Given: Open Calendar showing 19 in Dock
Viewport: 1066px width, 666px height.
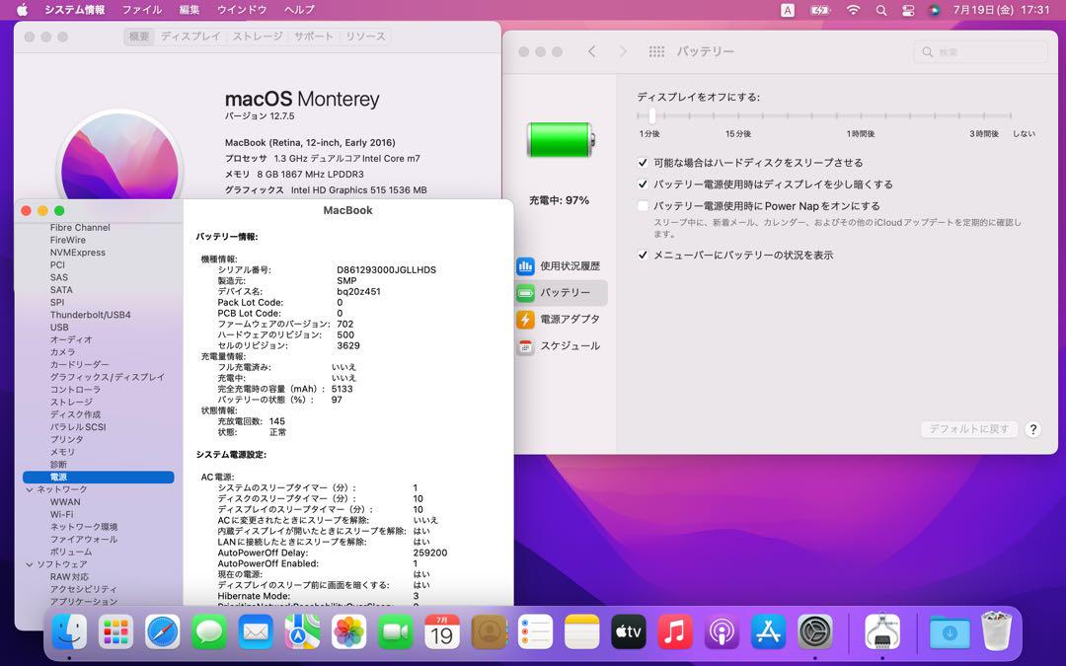Looking at the screenshot, I should 442,632.
